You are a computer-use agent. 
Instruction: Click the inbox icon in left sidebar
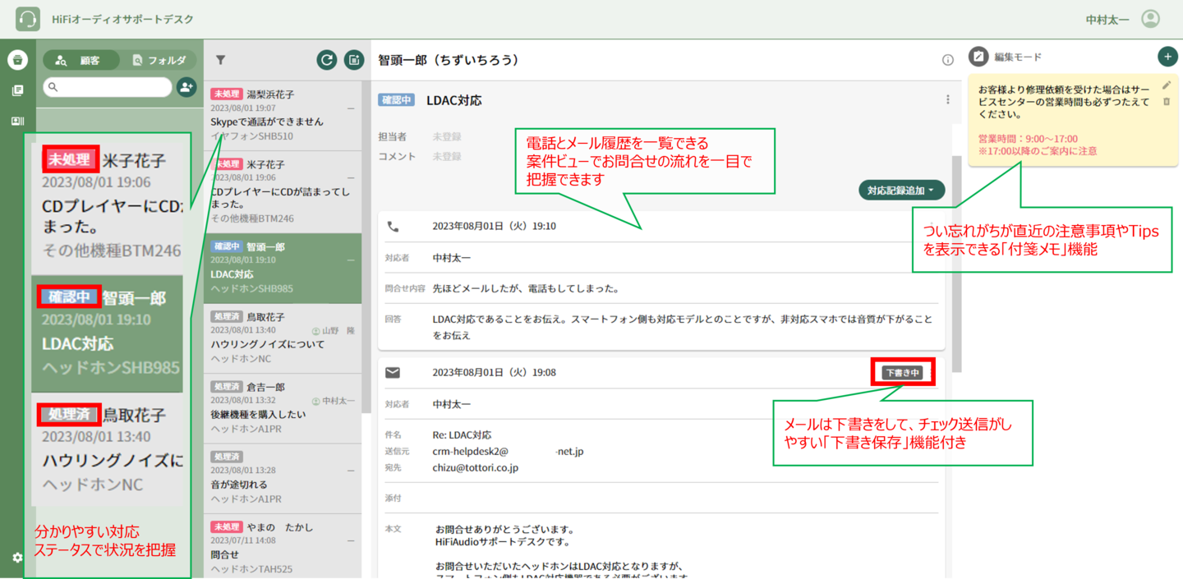(x=17, y=60)
